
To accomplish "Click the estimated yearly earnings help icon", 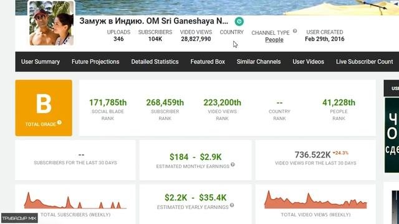I will [x=232, y=205].
